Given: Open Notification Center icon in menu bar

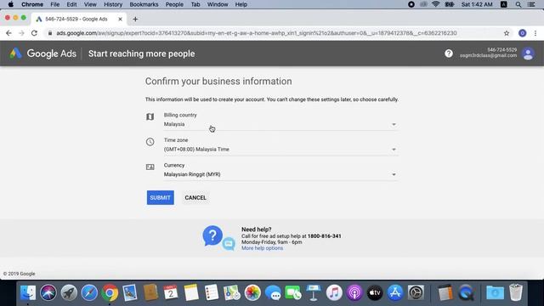Looking at the screenshot, I should [x=531, y=4].
